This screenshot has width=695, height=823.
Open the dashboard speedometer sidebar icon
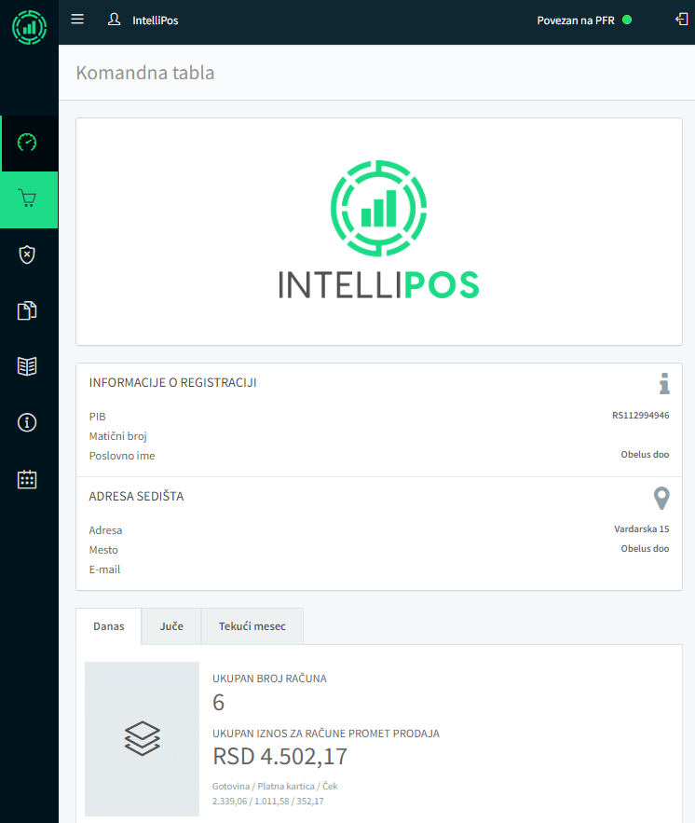[28, 143]
